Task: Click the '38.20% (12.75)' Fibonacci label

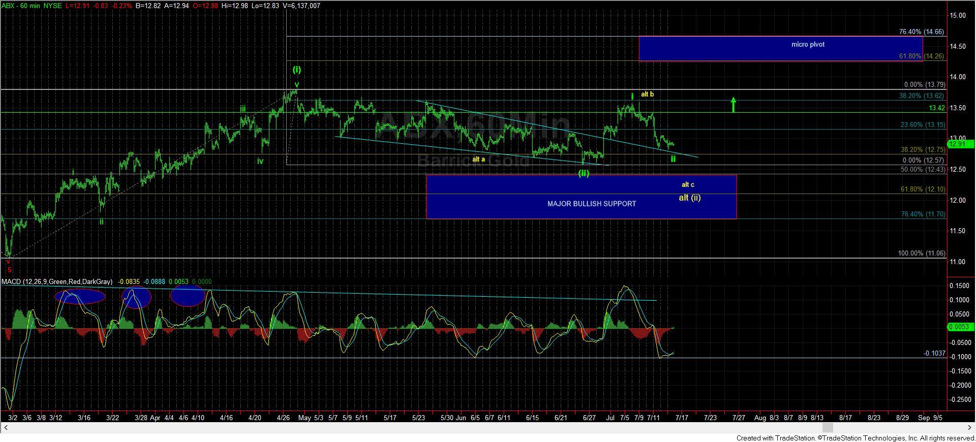Action: tap(923, 150)
